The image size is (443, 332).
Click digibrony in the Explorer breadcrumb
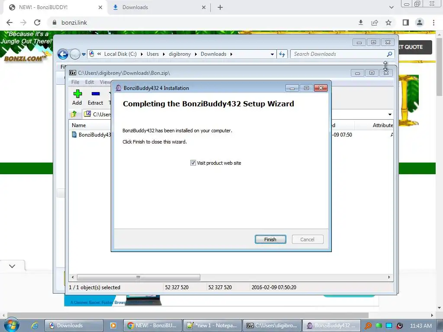(180, 54)
